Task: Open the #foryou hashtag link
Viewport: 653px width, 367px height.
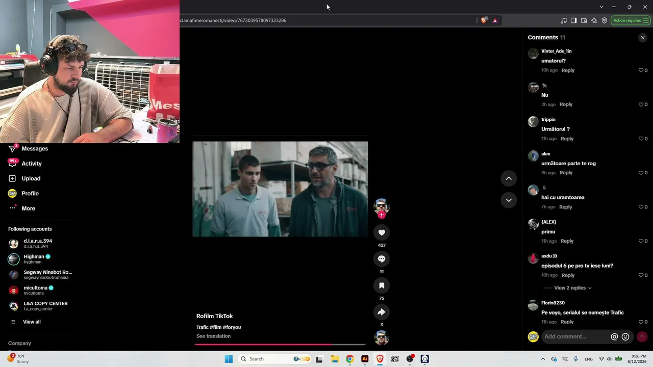Action: [x=232, y=327]
